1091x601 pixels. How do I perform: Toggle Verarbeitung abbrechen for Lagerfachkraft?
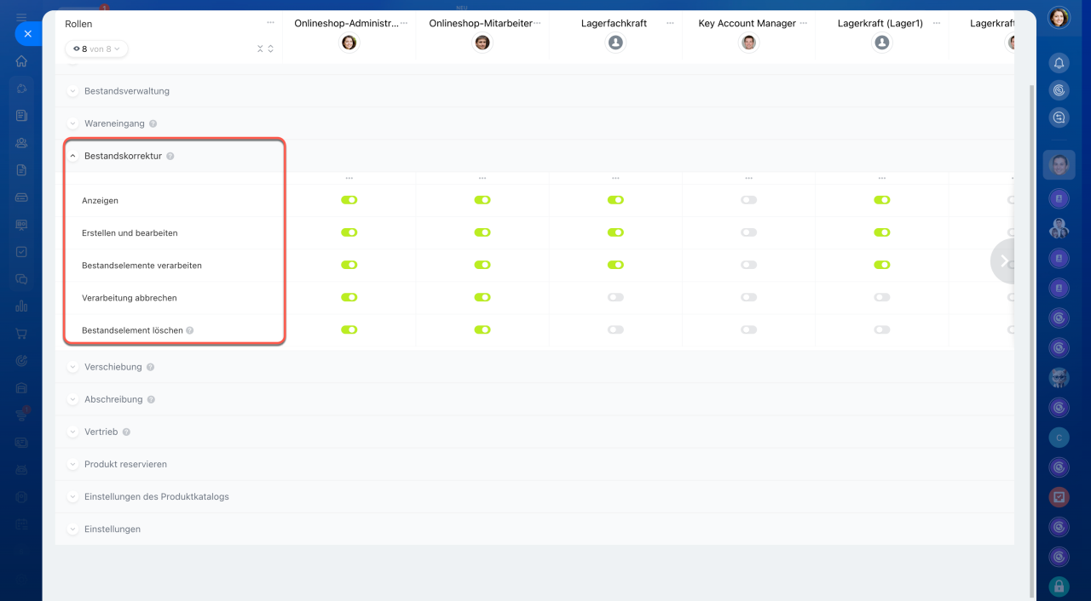click(615, 297)
